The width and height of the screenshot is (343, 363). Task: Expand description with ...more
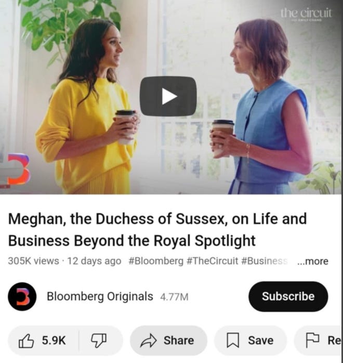pos(313,261)
